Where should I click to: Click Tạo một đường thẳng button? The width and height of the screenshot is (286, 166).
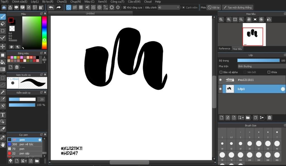(x=238, y=8)
